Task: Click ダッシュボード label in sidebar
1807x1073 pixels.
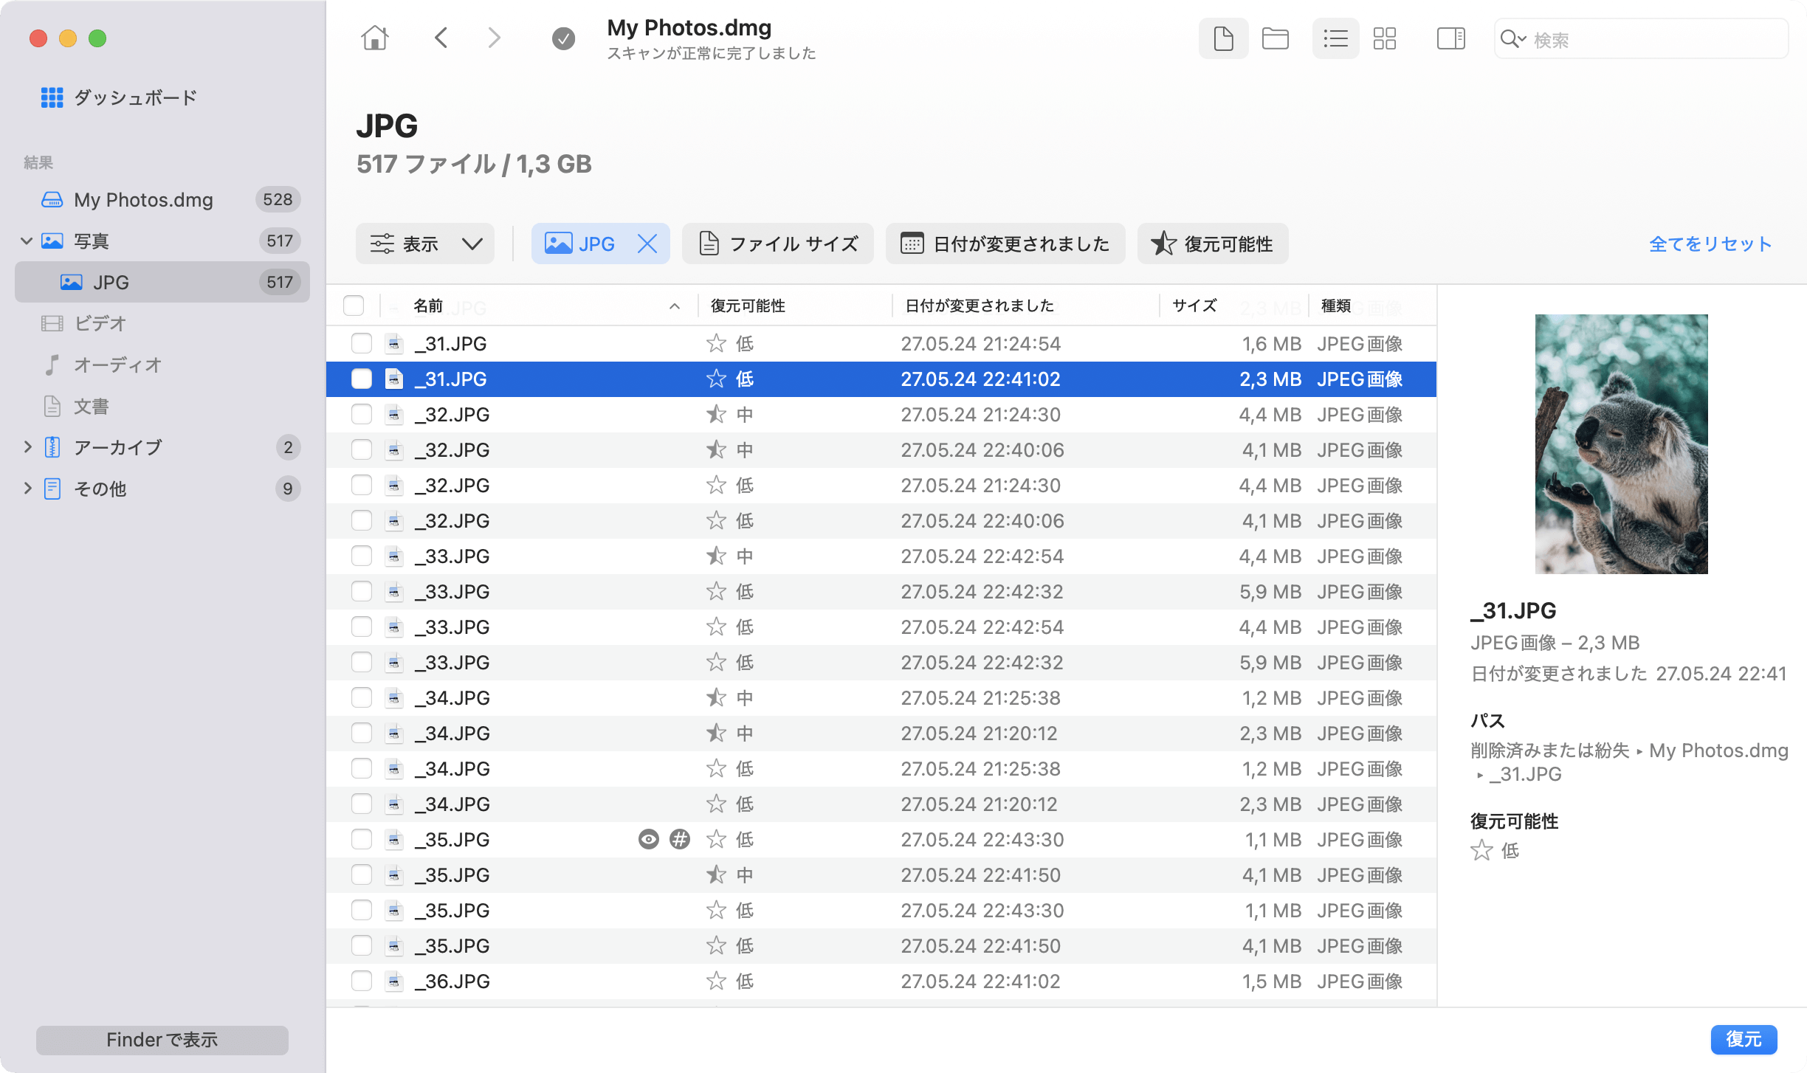Action: click(136, 97)
